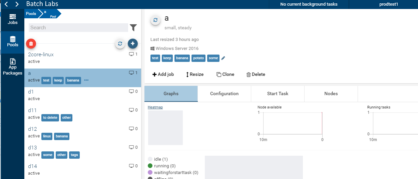Image resolution: width=418 pixels, height=179 pixels.
Task: Open App Packages in the sidebar
Action: click(x=13, y=67)
